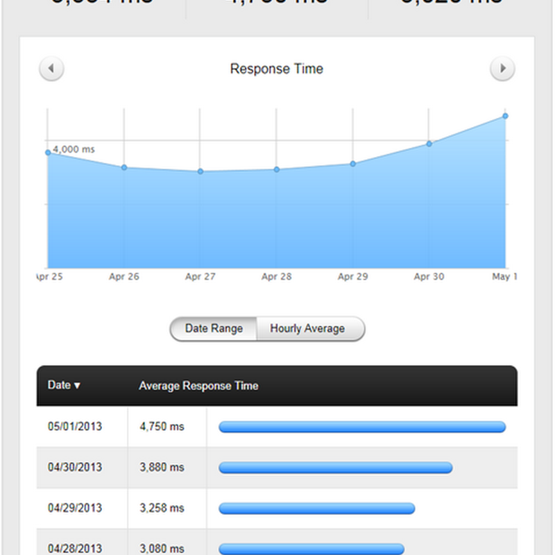This screenshot has width=555, height=555.
Task: Click Apr 30 data point on chart
Action: [429, 144]
